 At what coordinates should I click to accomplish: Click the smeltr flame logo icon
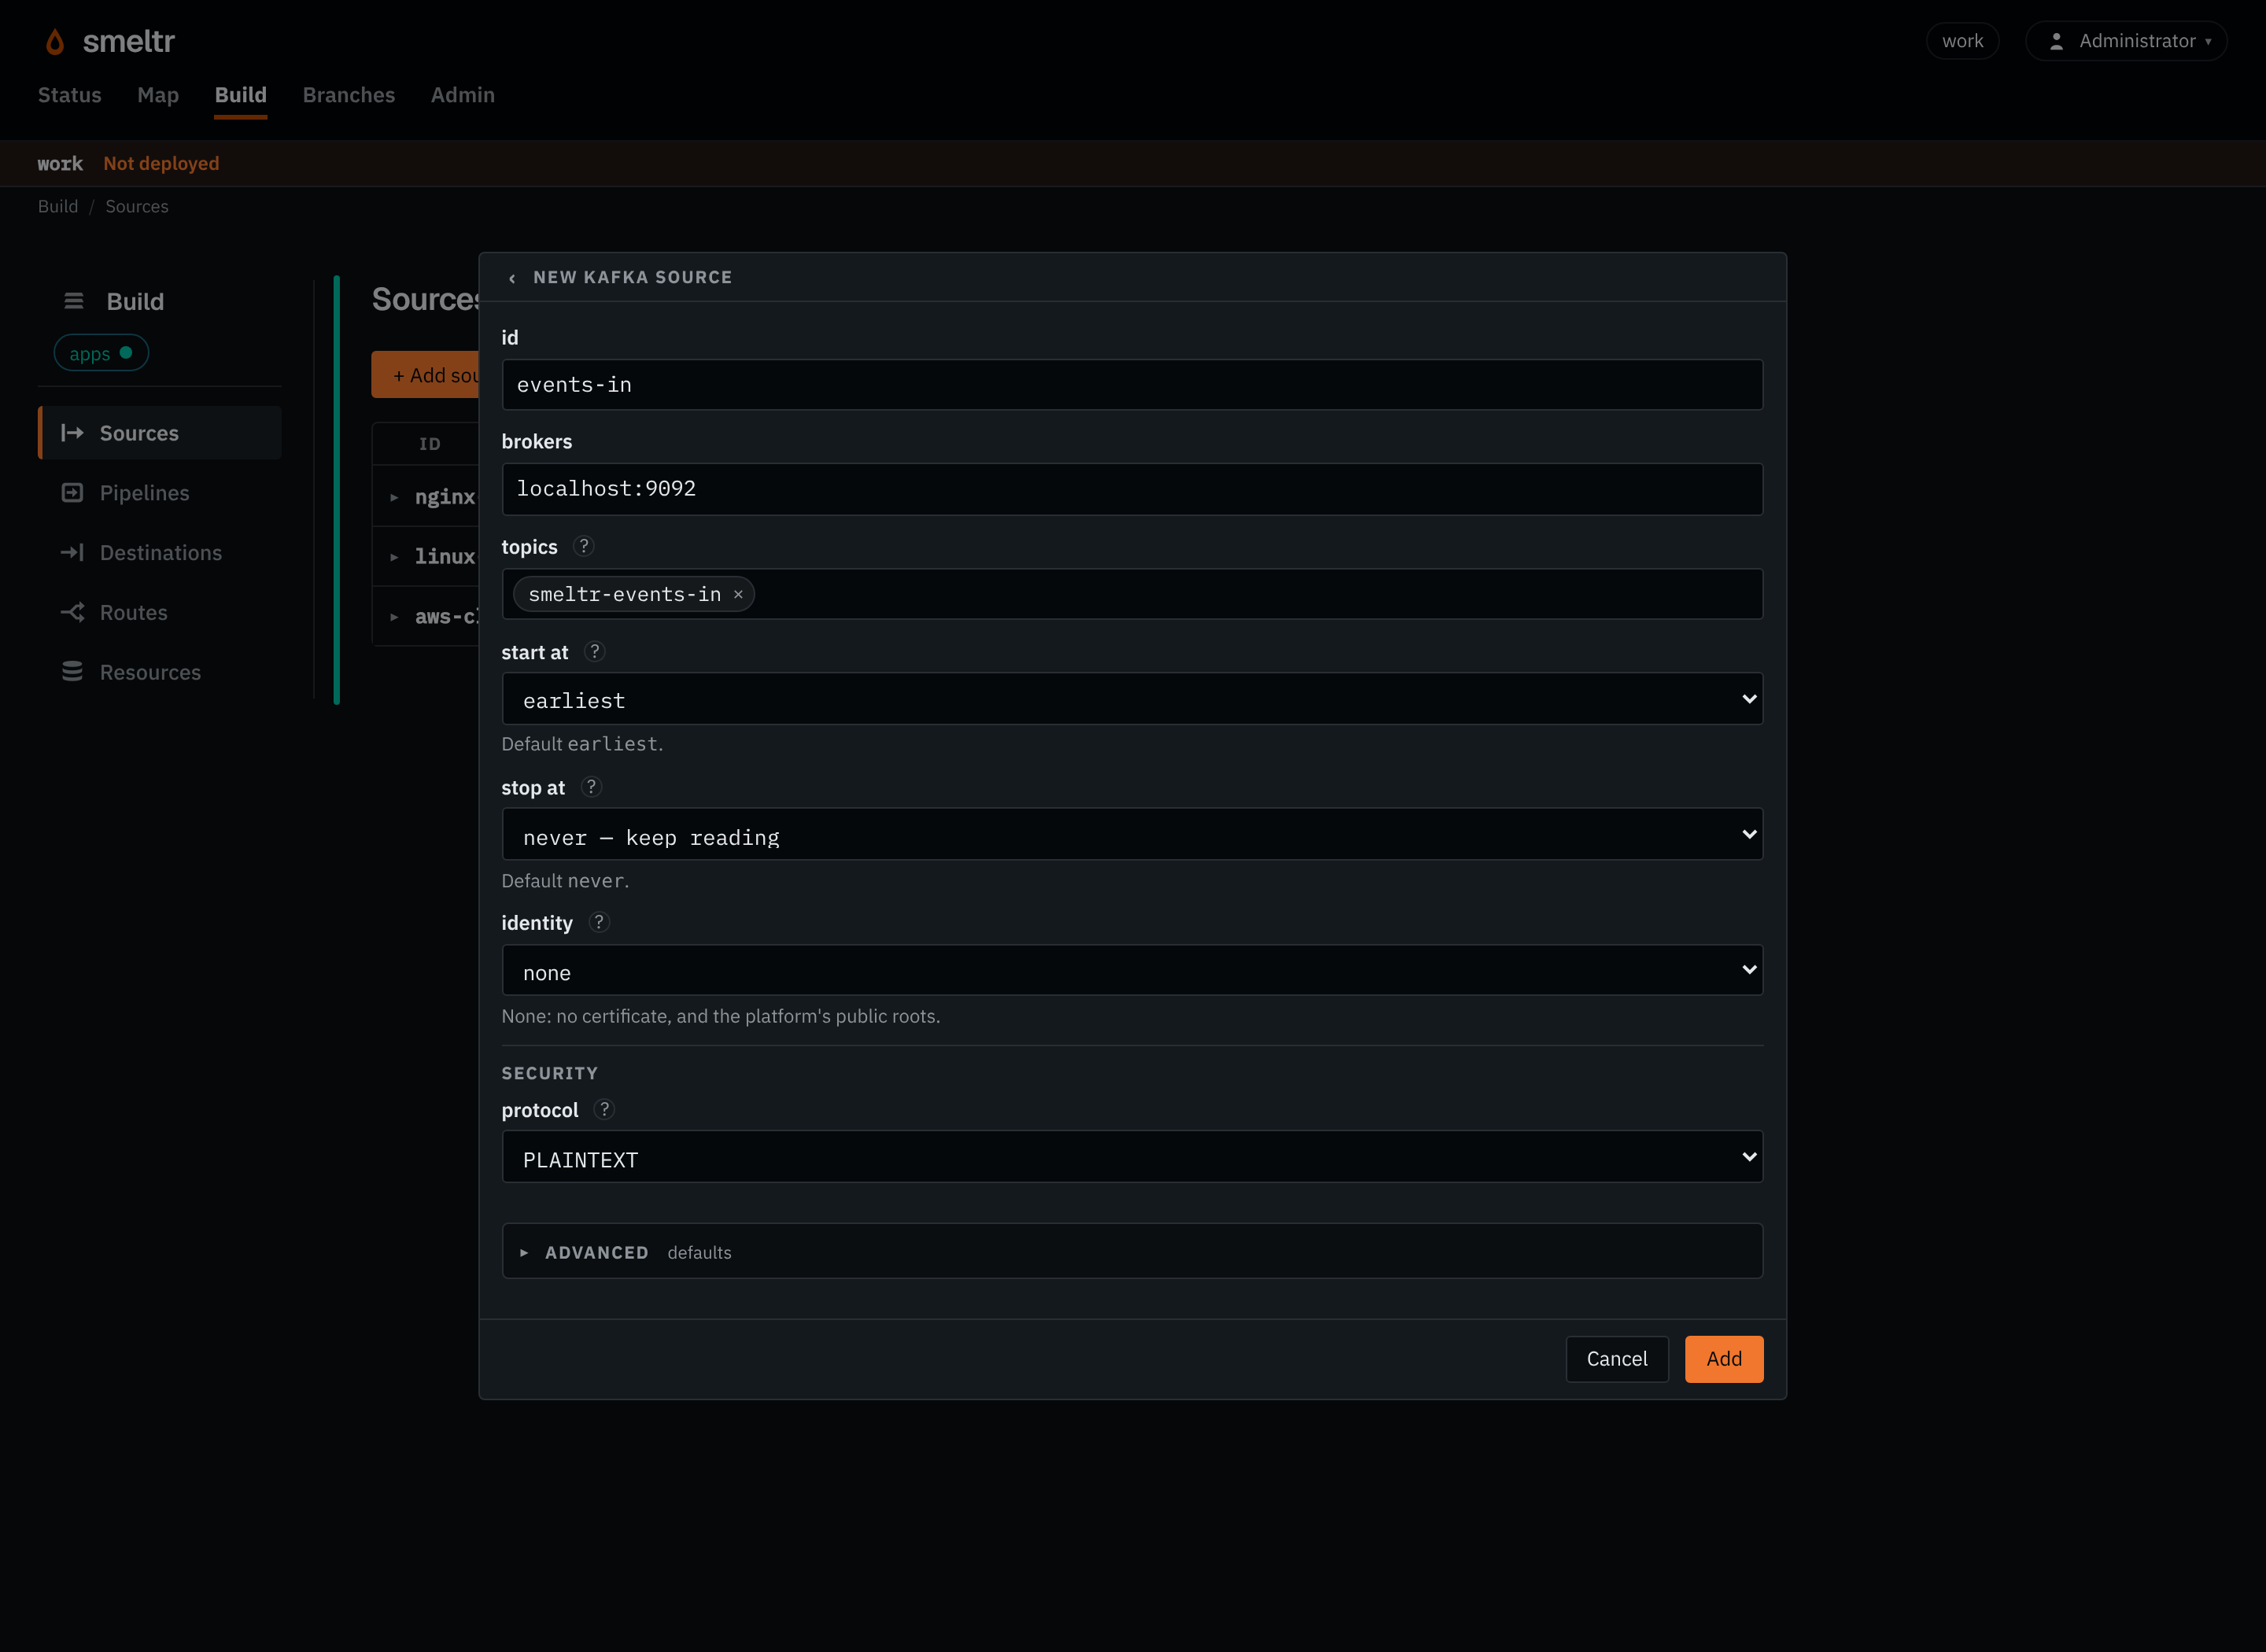(x=55, y=41)
